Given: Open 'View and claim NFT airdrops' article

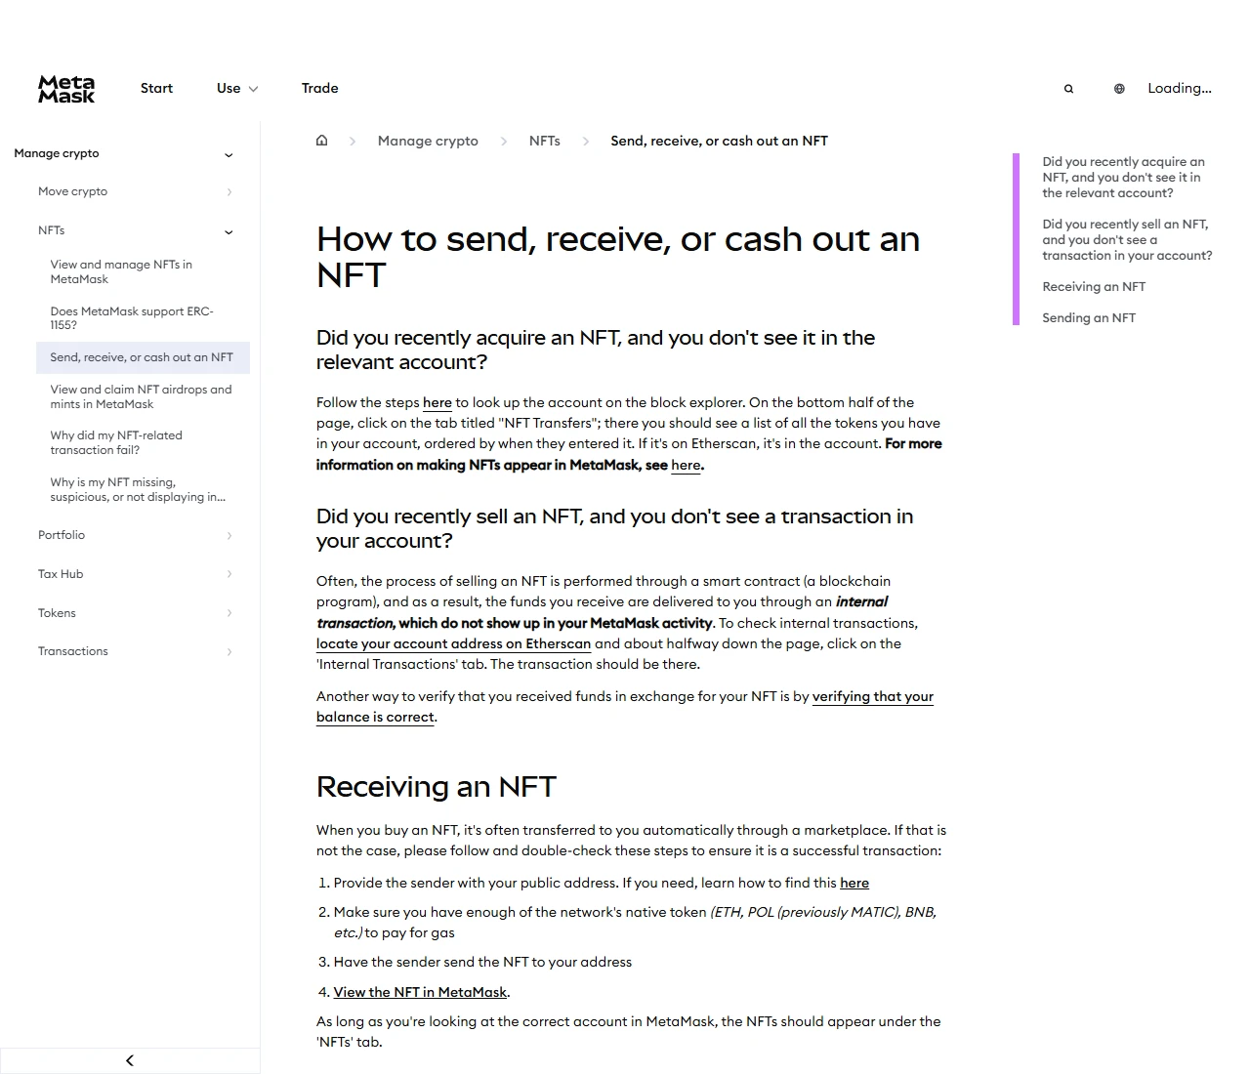Looking at the screenshot, I should click(141, 396).
